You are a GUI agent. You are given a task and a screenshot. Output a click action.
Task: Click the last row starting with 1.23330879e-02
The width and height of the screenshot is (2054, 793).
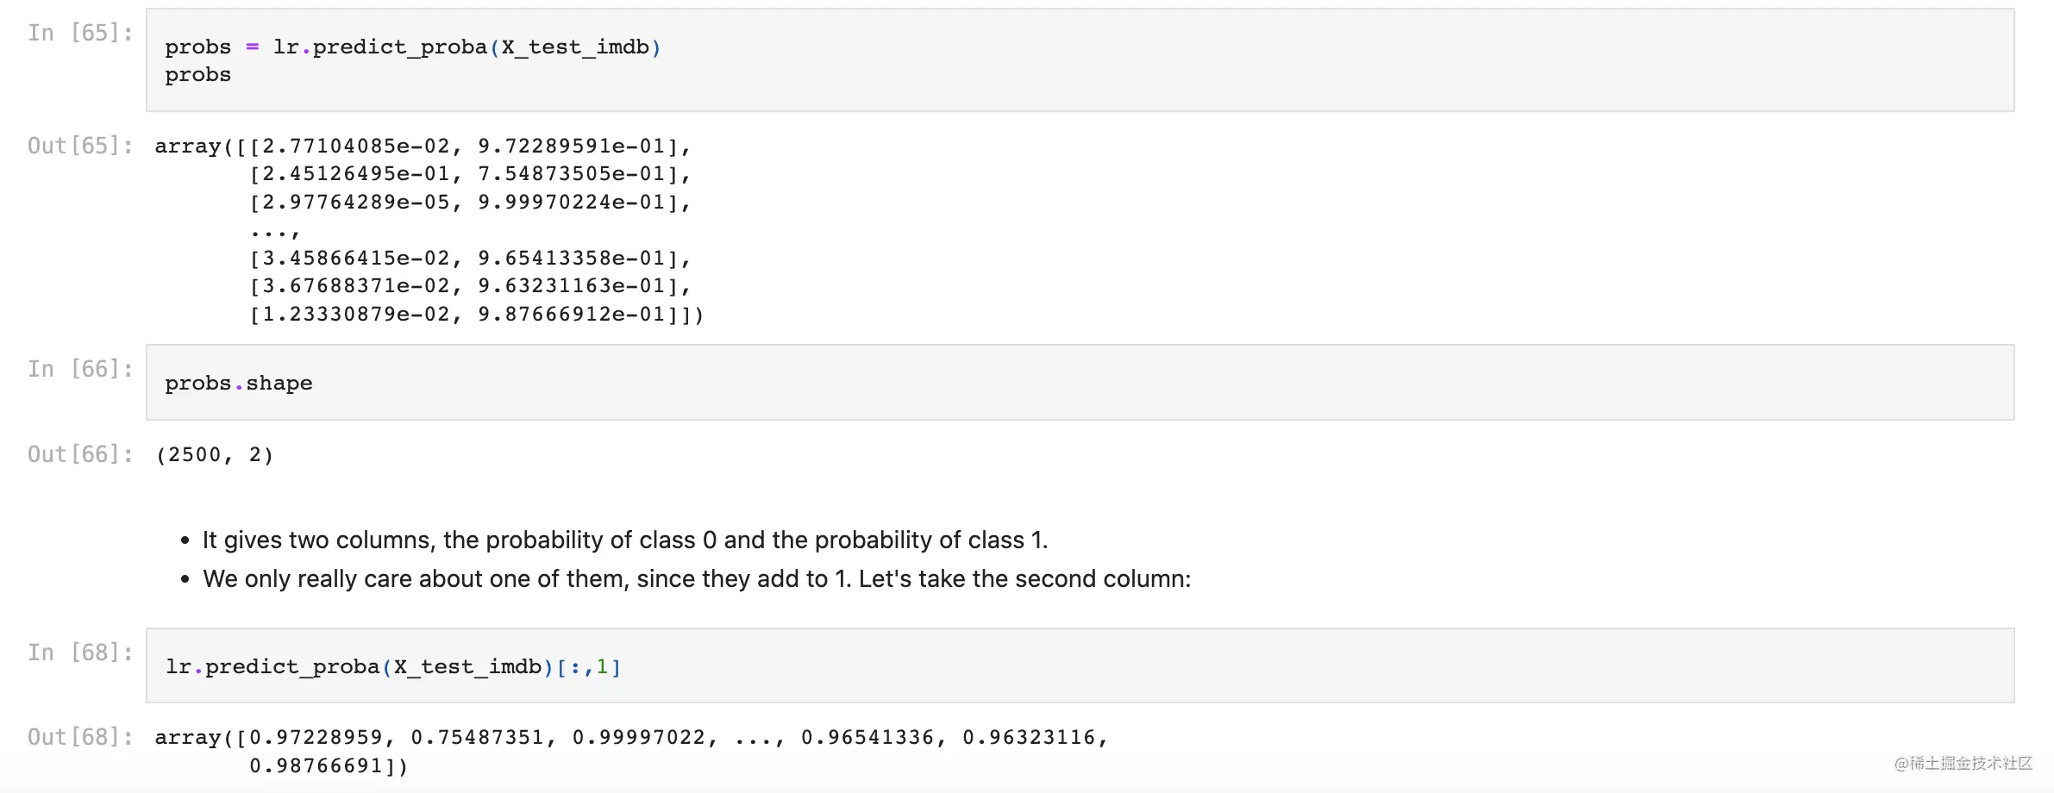tap(476, 315)
